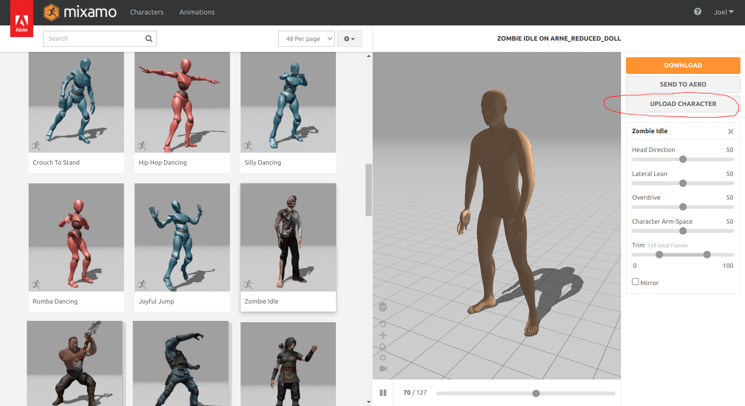Open the help question mark icon

697,12
